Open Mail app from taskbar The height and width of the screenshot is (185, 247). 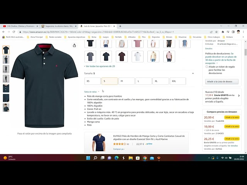pyautogui.click(x=152, y=158)
